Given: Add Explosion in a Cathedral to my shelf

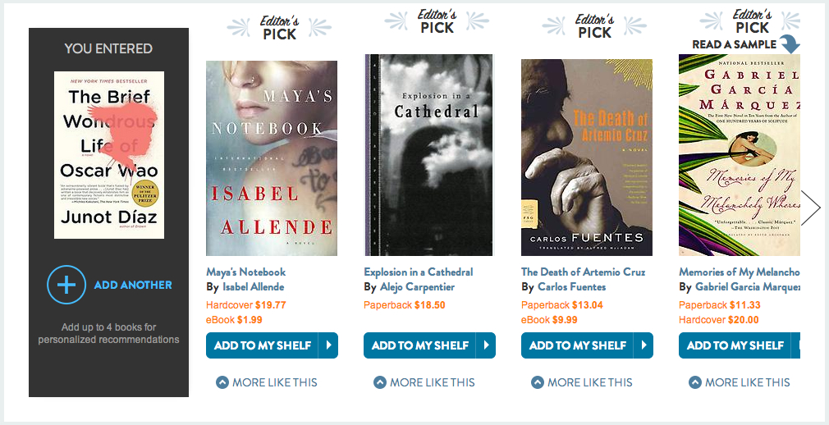Looking at the screenshot, I should (419, 345).
